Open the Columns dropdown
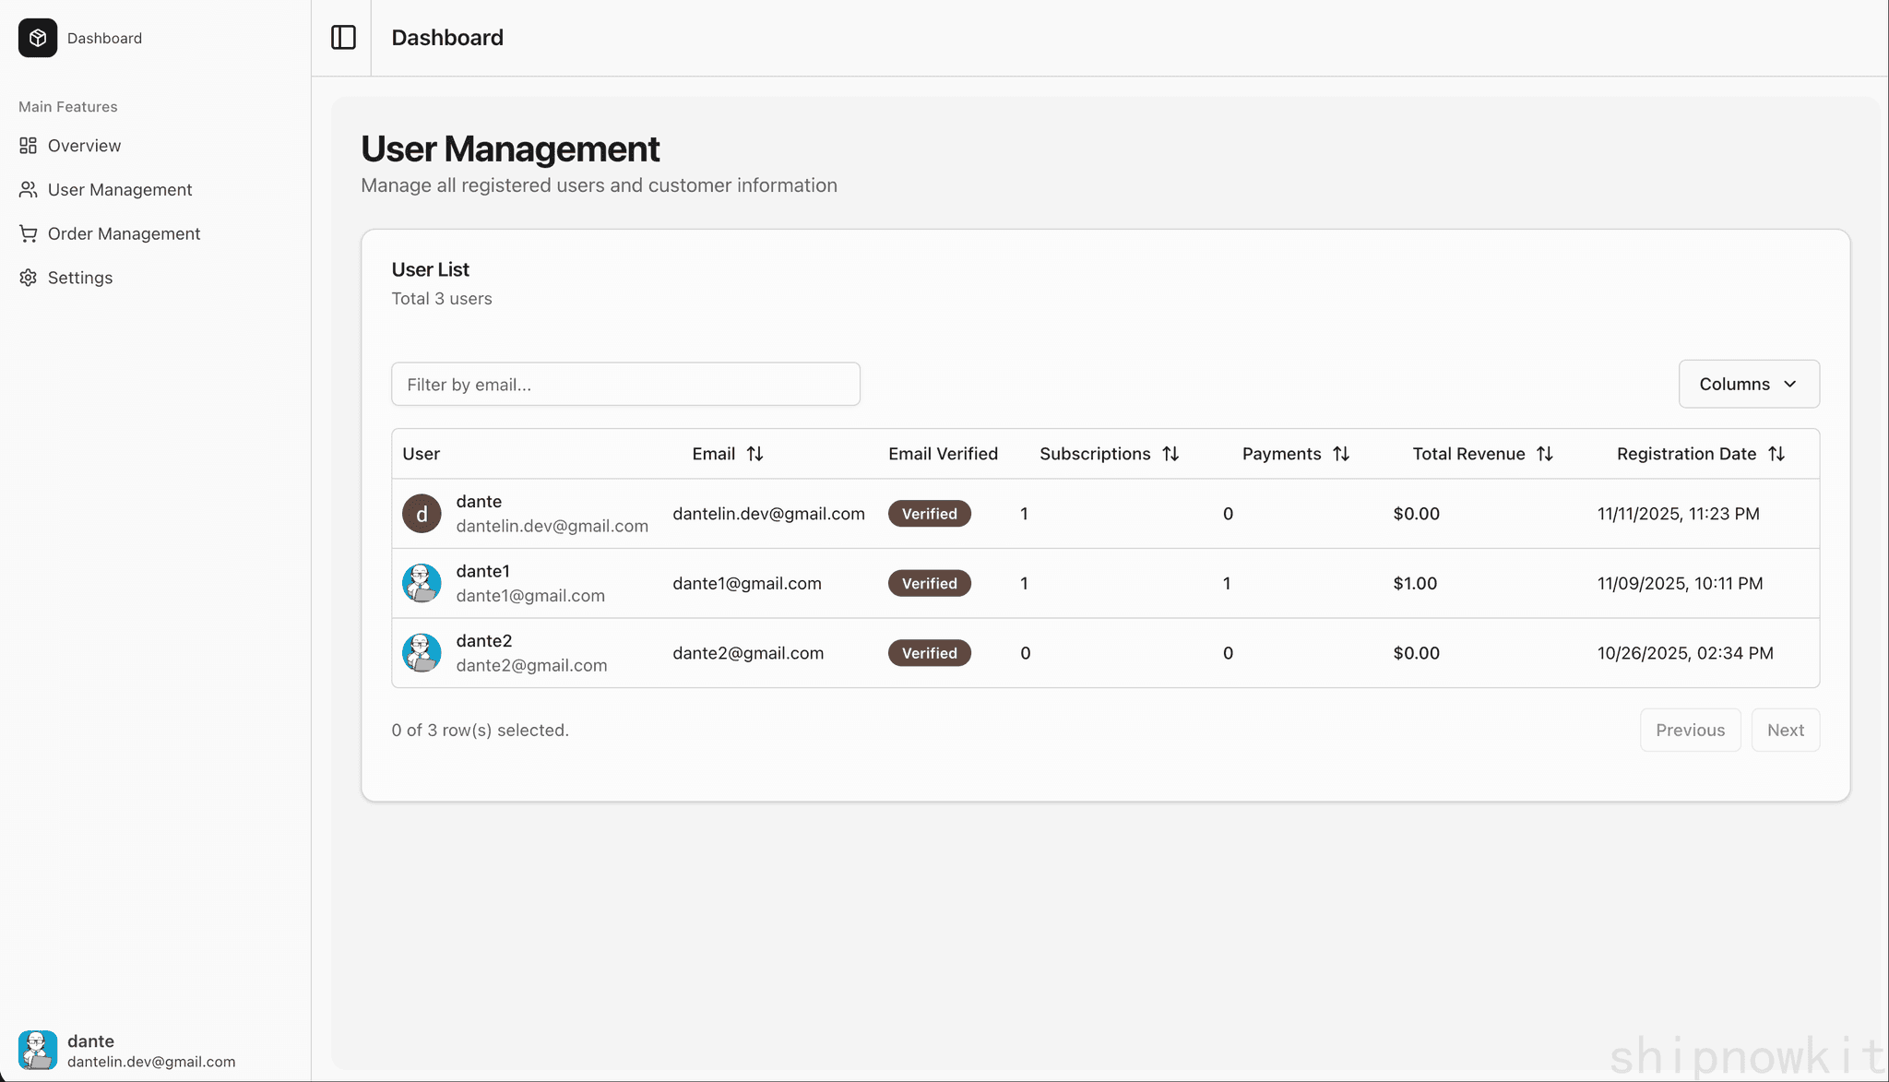The width and height of the screenshot is (1889, 1082). pos(1748,384)
